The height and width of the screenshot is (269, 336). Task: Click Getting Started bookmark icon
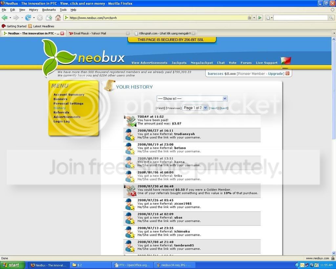[x=4, y=26]
